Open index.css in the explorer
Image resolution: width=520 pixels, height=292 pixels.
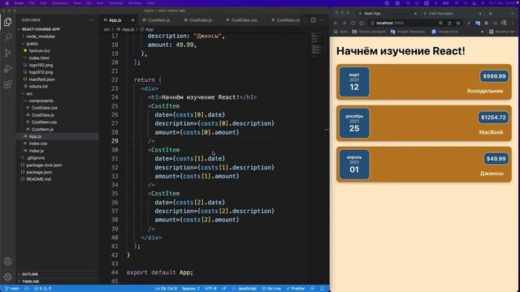[x=58, y=144]
